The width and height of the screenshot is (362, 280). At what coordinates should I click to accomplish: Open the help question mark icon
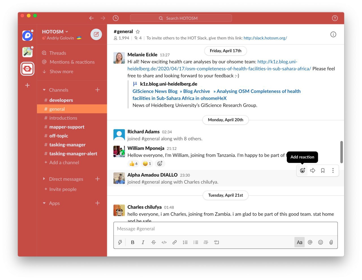[335, 18]
